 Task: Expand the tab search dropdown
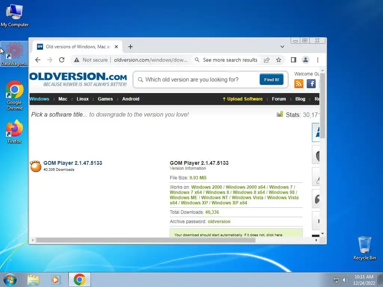pyautogui.click(x=282, y=47)
